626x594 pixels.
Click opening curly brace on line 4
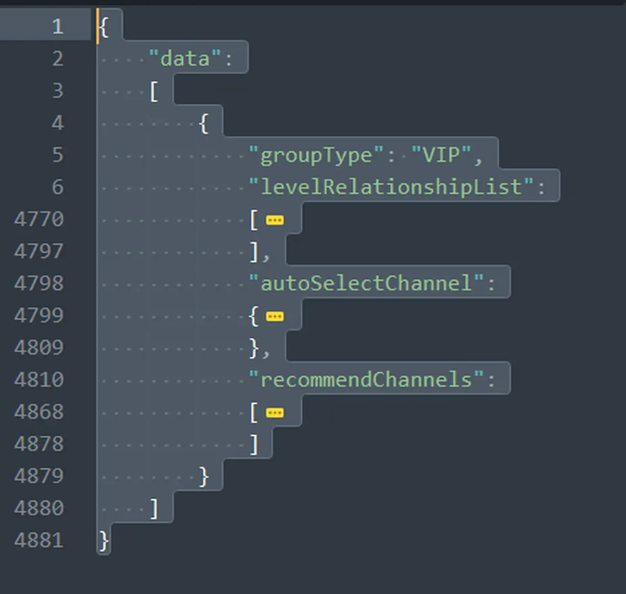(x=204, y=124)
